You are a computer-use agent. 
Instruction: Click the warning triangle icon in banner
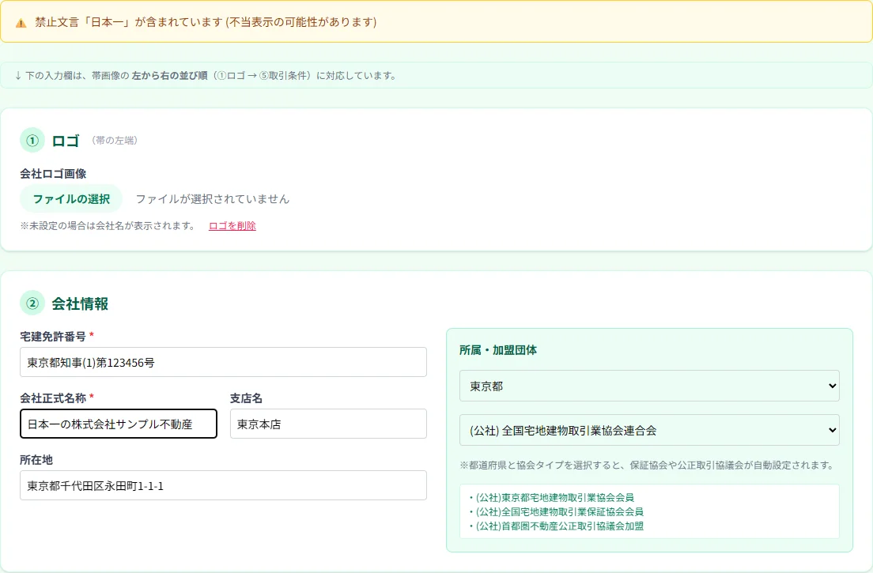[x=21, y=23]
